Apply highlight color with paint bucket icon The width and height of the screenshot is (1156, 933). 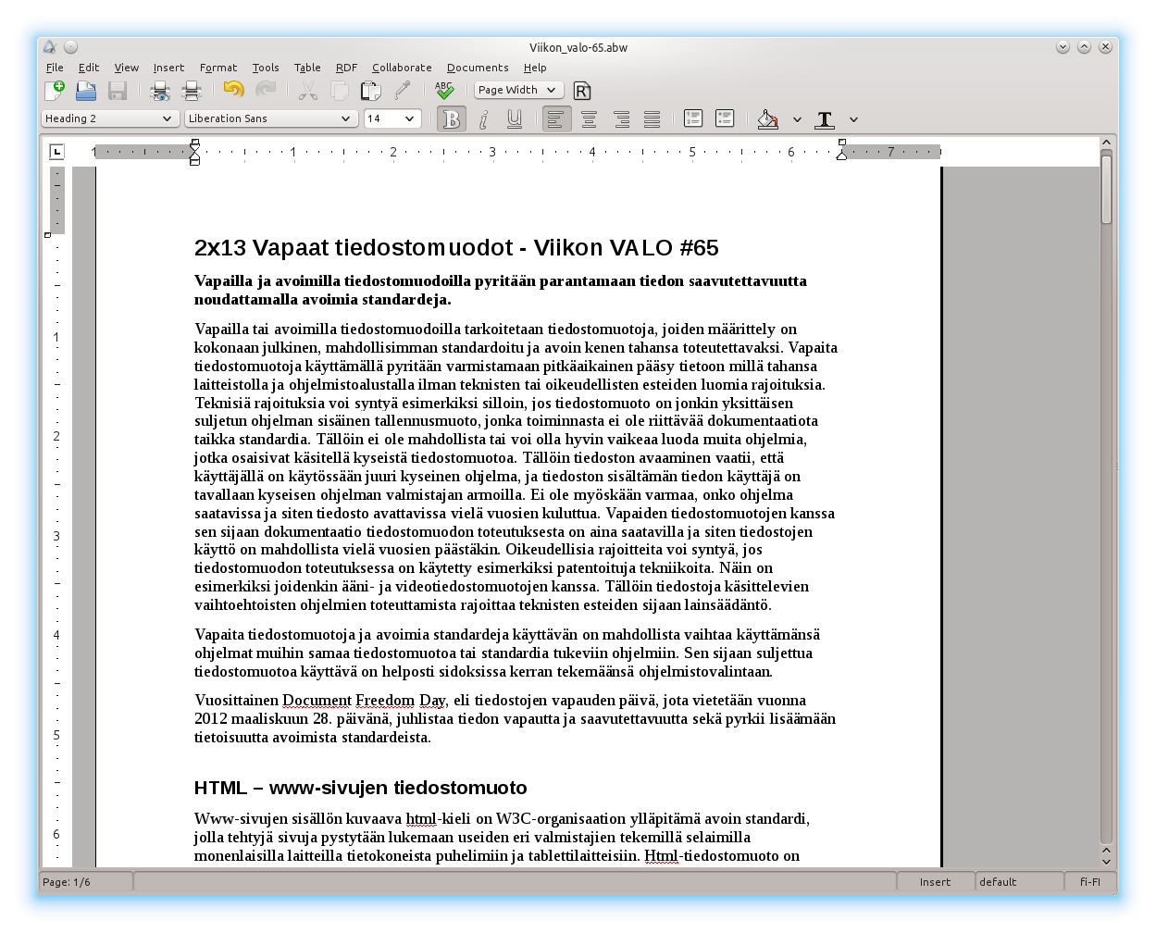(767, 118)
